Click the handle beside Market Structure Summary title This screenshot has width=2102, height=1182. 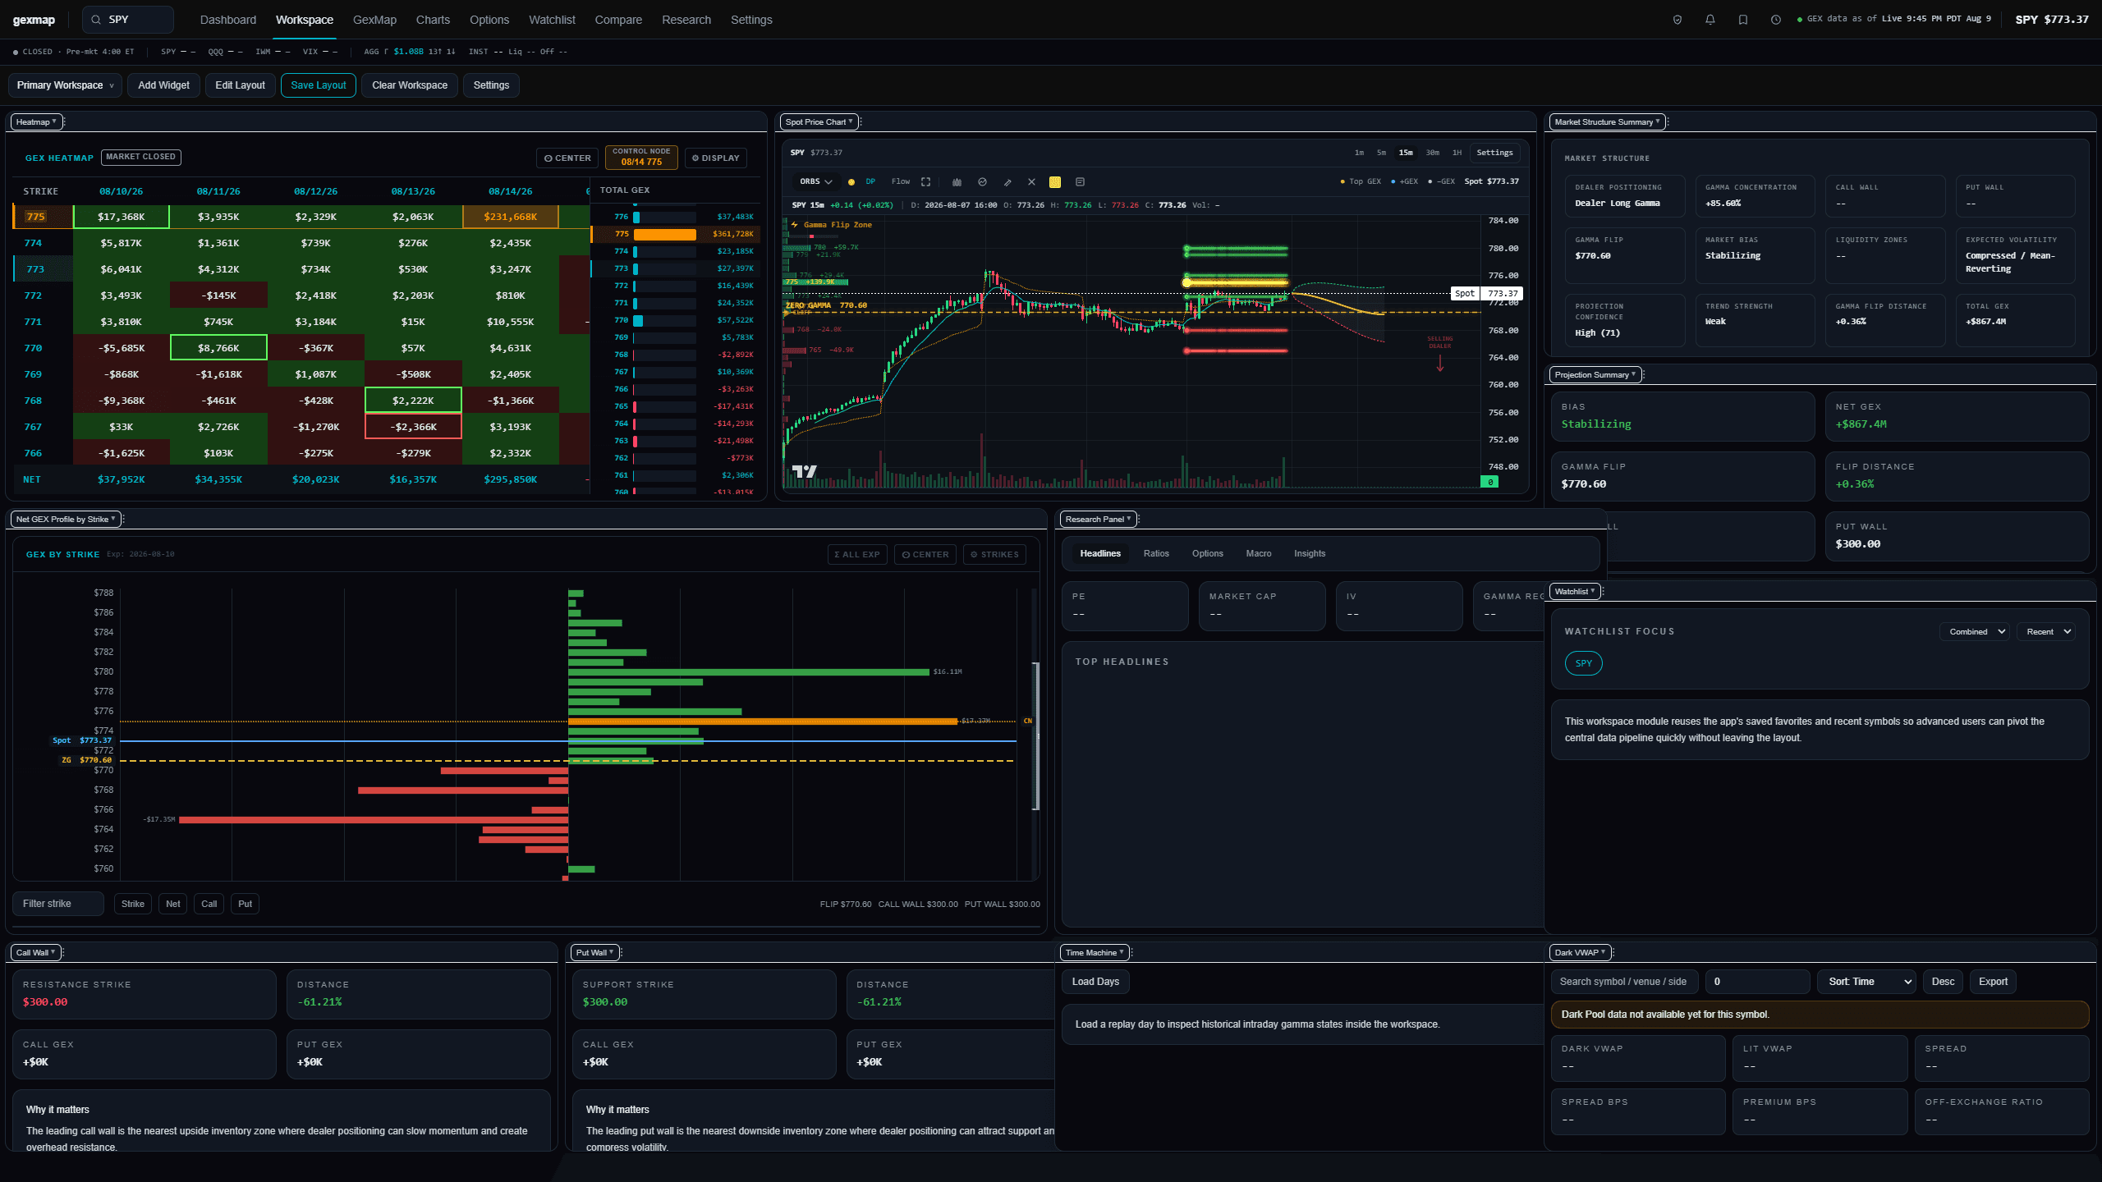[x=1668, y=122]
